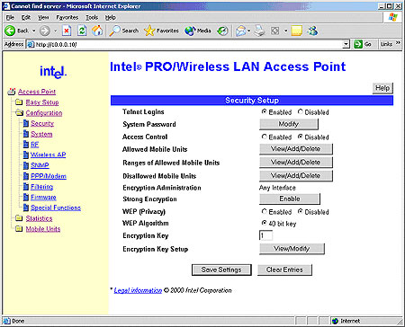This screenshot has height=327, width=405.
Task: Click the yellow Discuss note icon
Action: (x=296, y=31)
